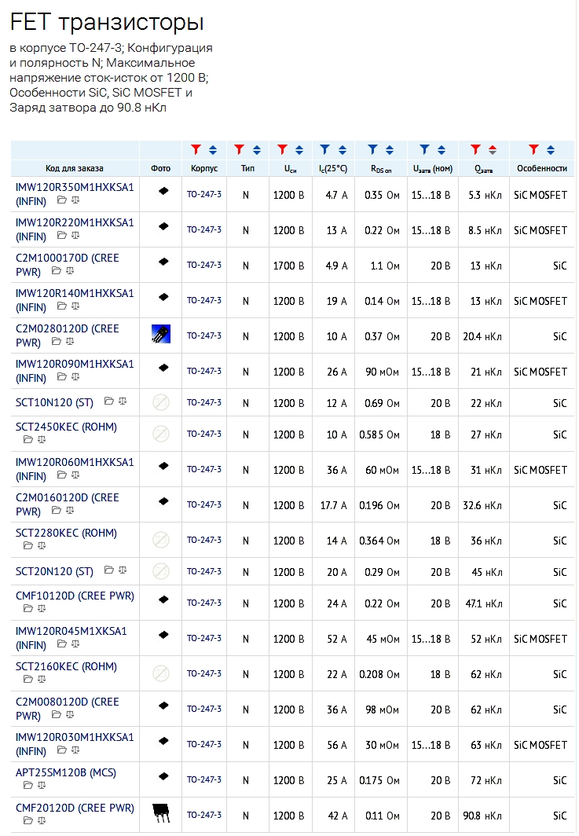Screen dimensions: 579x836
Task: Click TO-247-3 link in C2M0160120D row
Action: (203, 504)
